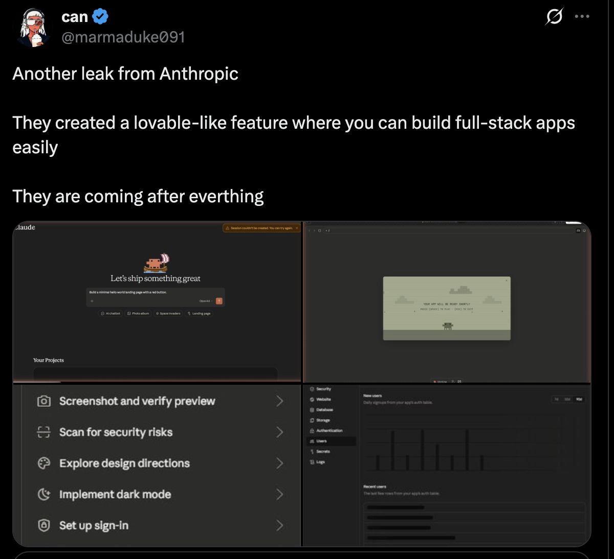The width and height of the screenshot is (614, 559).
Task: Click the blue verified badge next to can
Action: coord(100,17)
